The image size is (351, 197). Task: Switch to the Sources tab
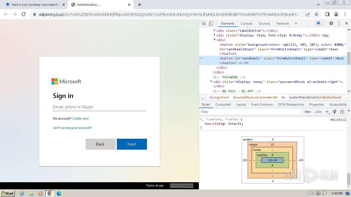tap(264, 24)
